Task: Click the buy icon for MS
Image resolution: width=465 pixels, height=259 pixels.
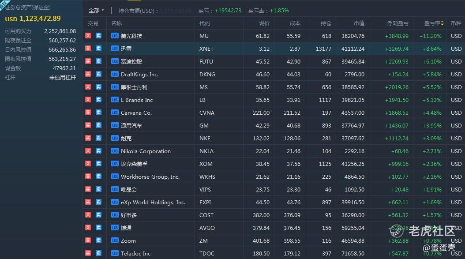Action: (x=88, y=86)
